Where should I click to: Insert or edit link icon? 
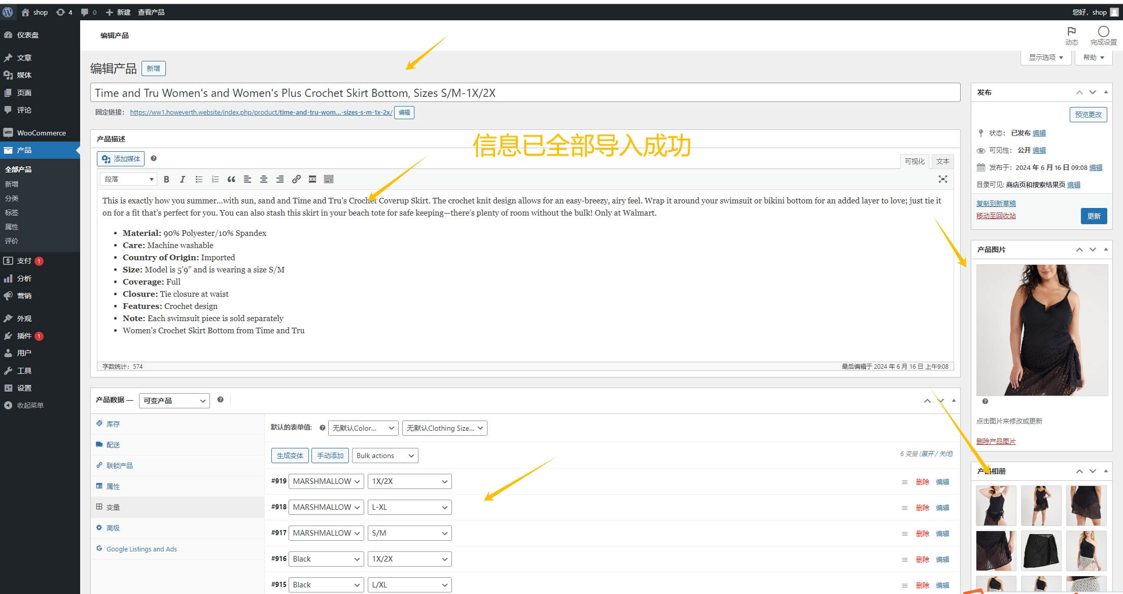[x=296, y=179]
